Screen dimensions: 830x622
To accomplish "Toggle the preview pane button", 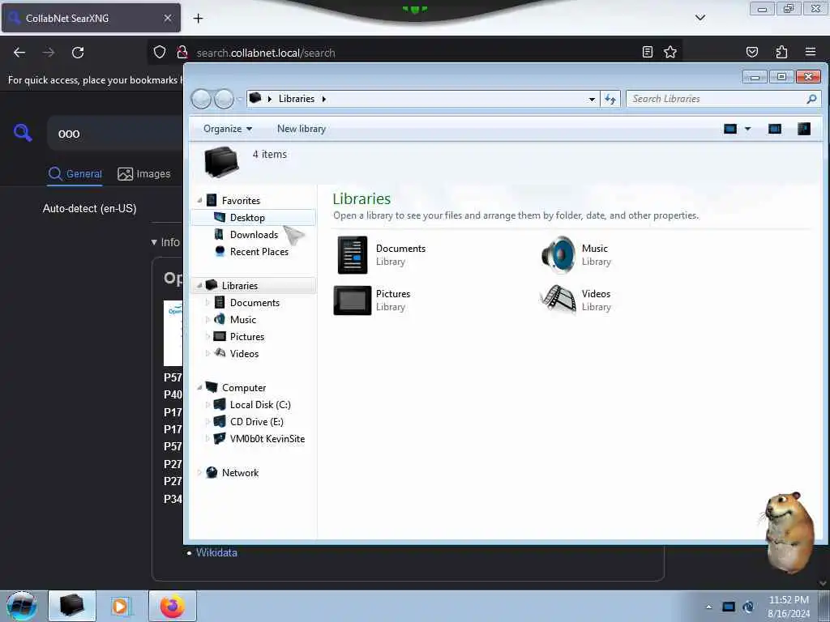I will [774, 129].
